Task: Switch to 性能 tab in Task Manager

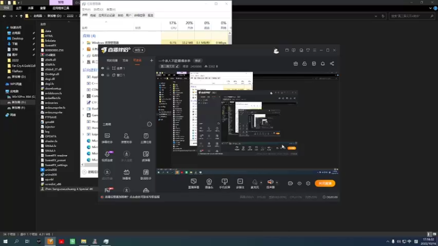Action: coord(93,15)
